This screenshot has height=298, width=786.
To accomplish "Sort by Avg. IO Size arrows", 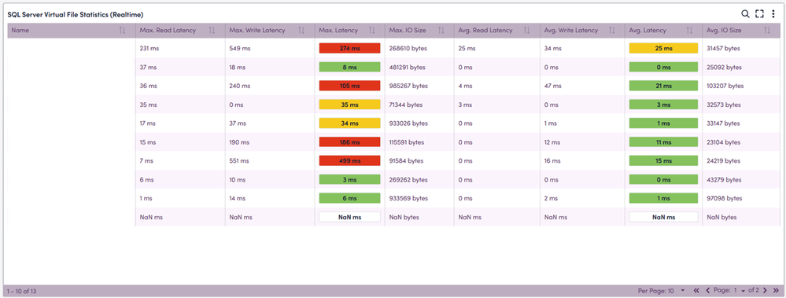I will 767,31.
